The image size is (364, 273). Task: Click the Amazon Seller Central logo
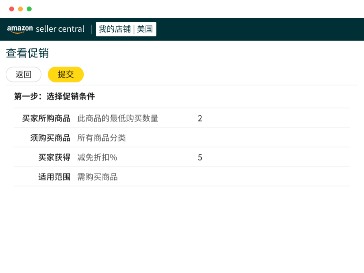coord(45,29)
